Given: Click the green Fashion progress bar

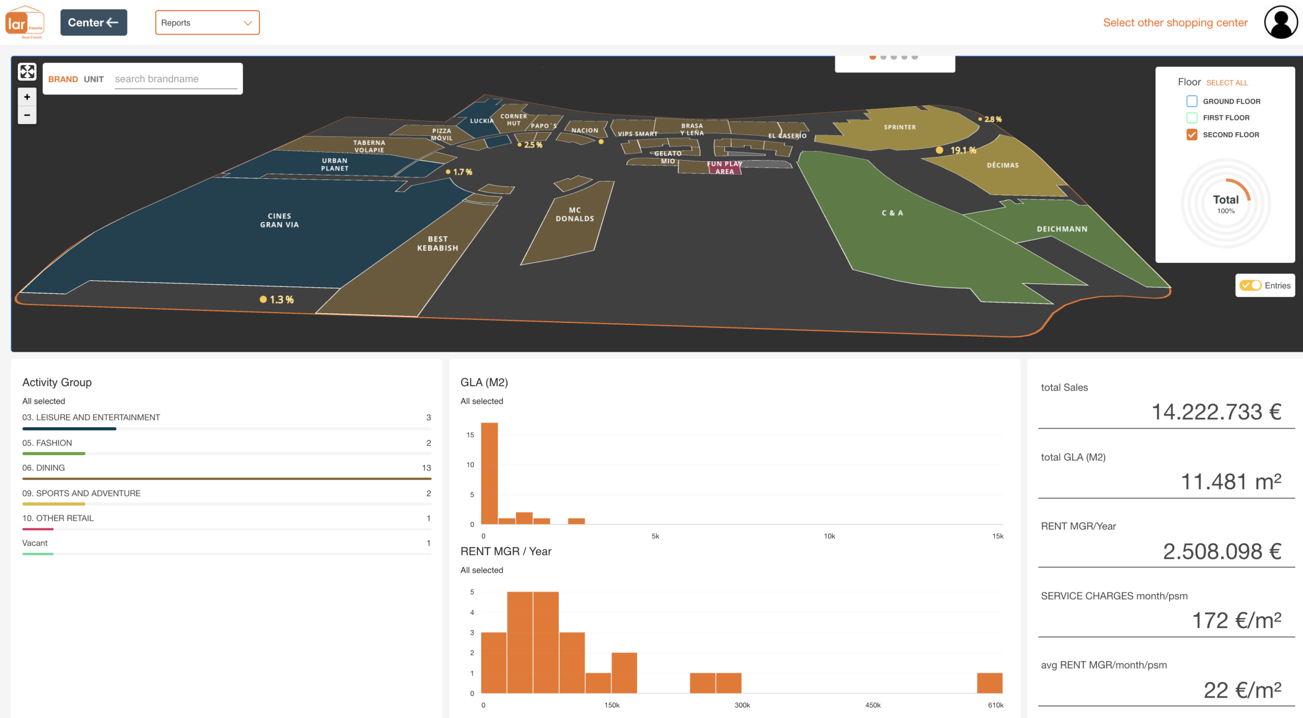Looking at the screenshot, I should point(53,454).
